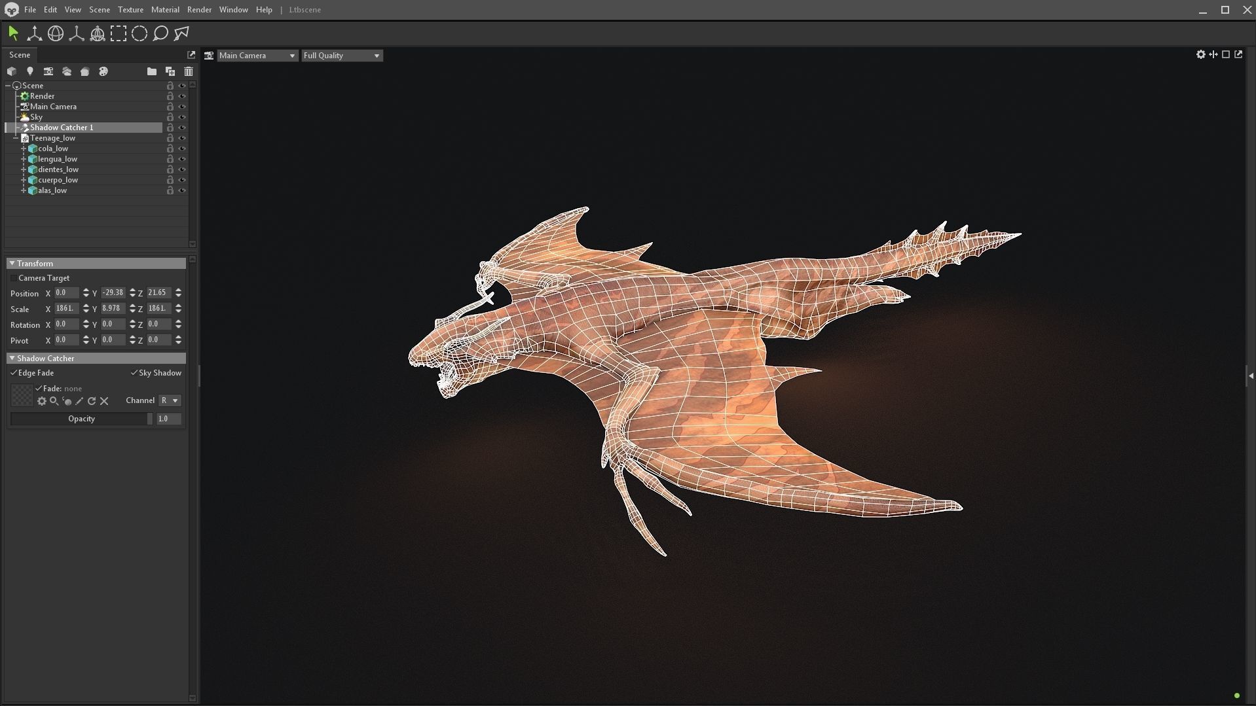Toggle visibility of cola_low mesh
This screenshot has width=1256, height=706.
182,149
